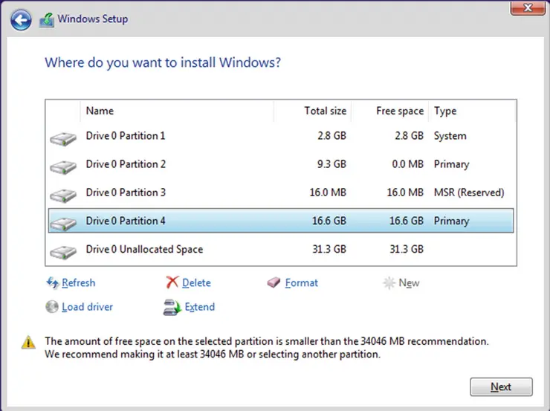550x411 pixels.
Task: Click the drive icon for Partition 1
Action: click(63, 137)
